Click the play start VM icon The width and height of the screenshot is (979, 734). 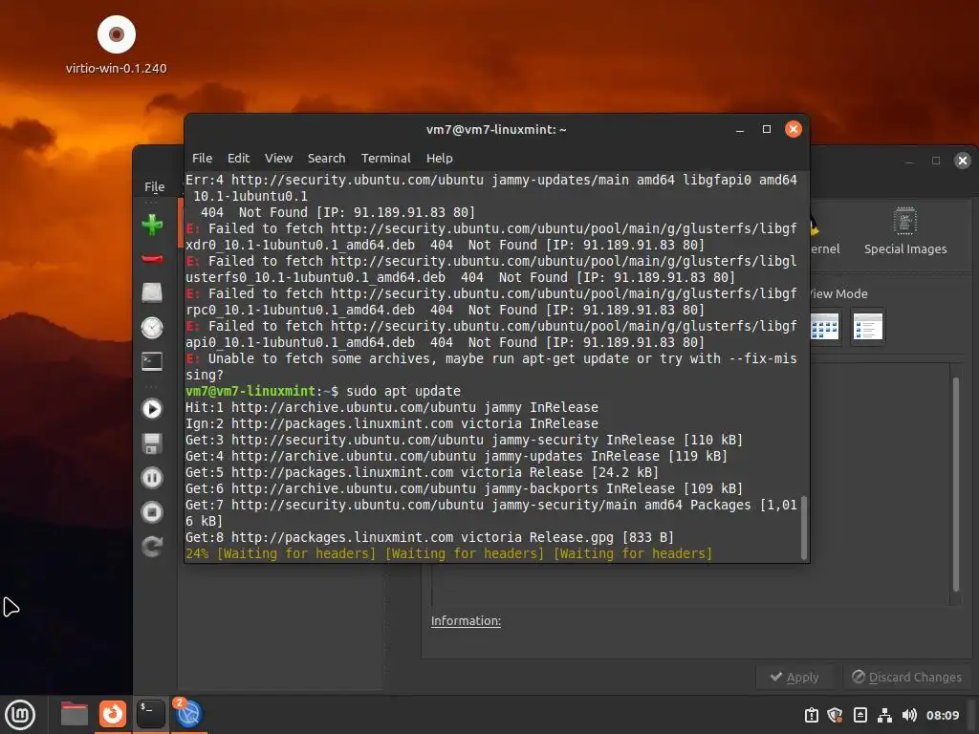[152, 409]
